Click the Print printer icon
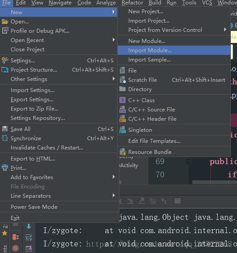The image size is (237, 253). pyautogui.click(x=5, y=168)
